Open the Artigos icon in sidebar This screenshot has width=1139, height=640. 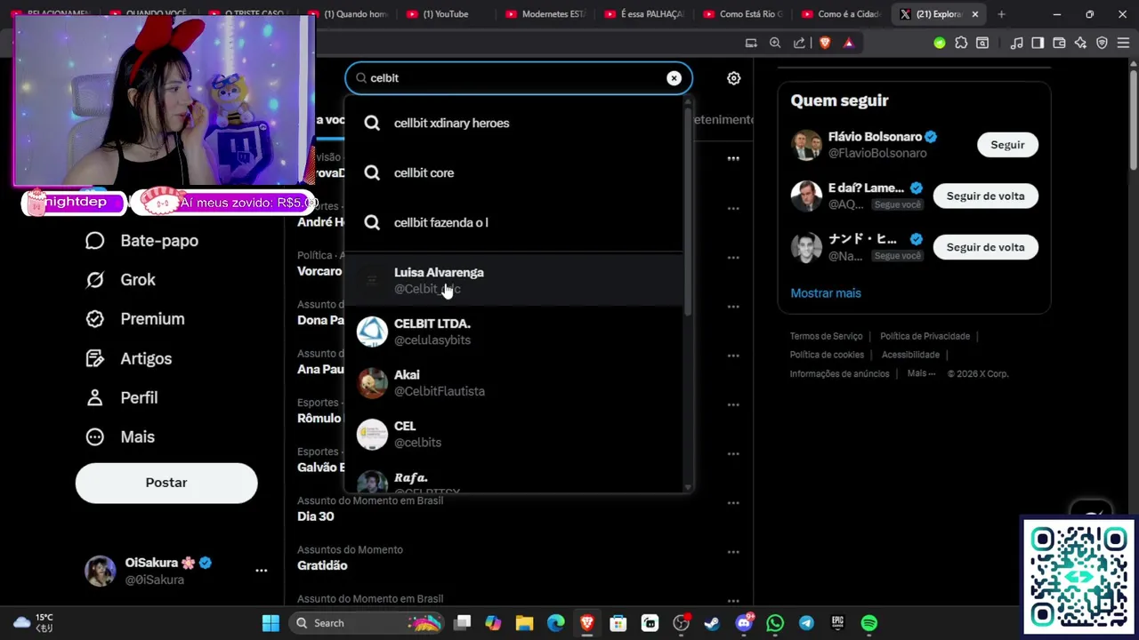(94, 359)
